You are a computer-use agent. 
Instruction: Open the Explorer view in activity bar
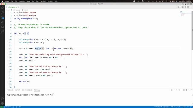tap(2, 7)
